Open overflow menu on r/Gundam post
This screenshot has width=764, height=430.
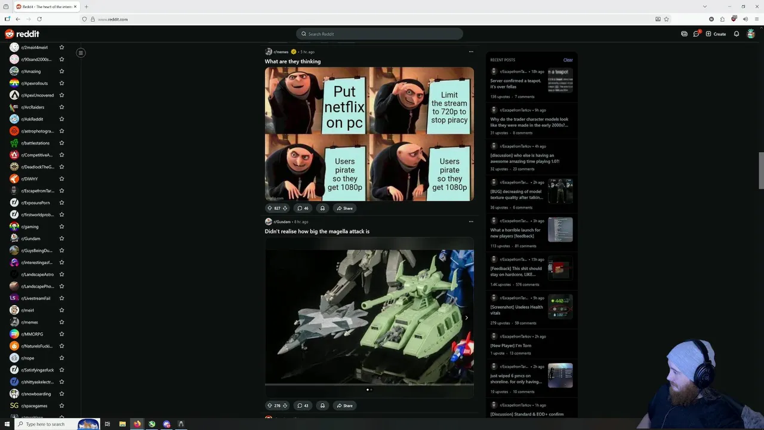click(471, 222)
